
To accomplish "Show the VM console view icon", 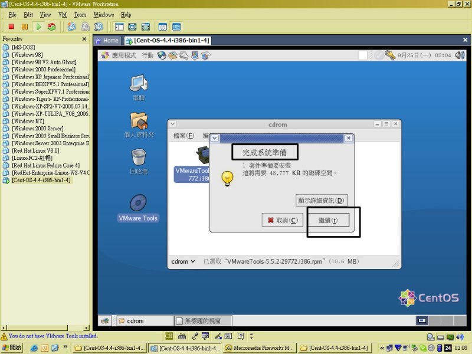I will tap(176, 27).
